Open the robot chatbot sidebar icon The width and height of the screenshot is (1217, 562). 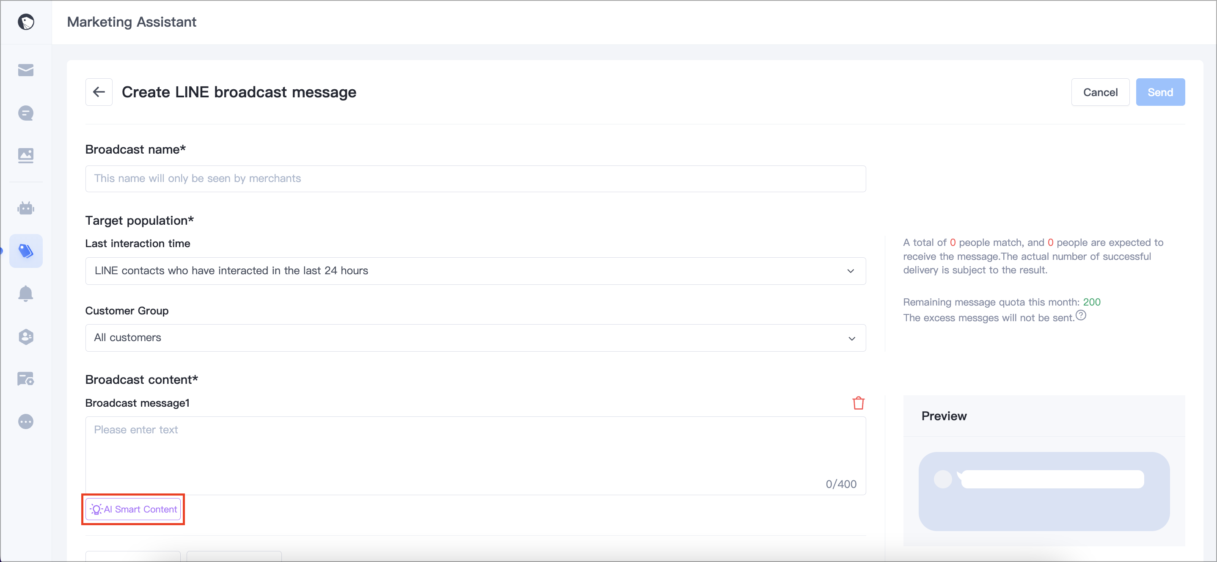(26, 208)
